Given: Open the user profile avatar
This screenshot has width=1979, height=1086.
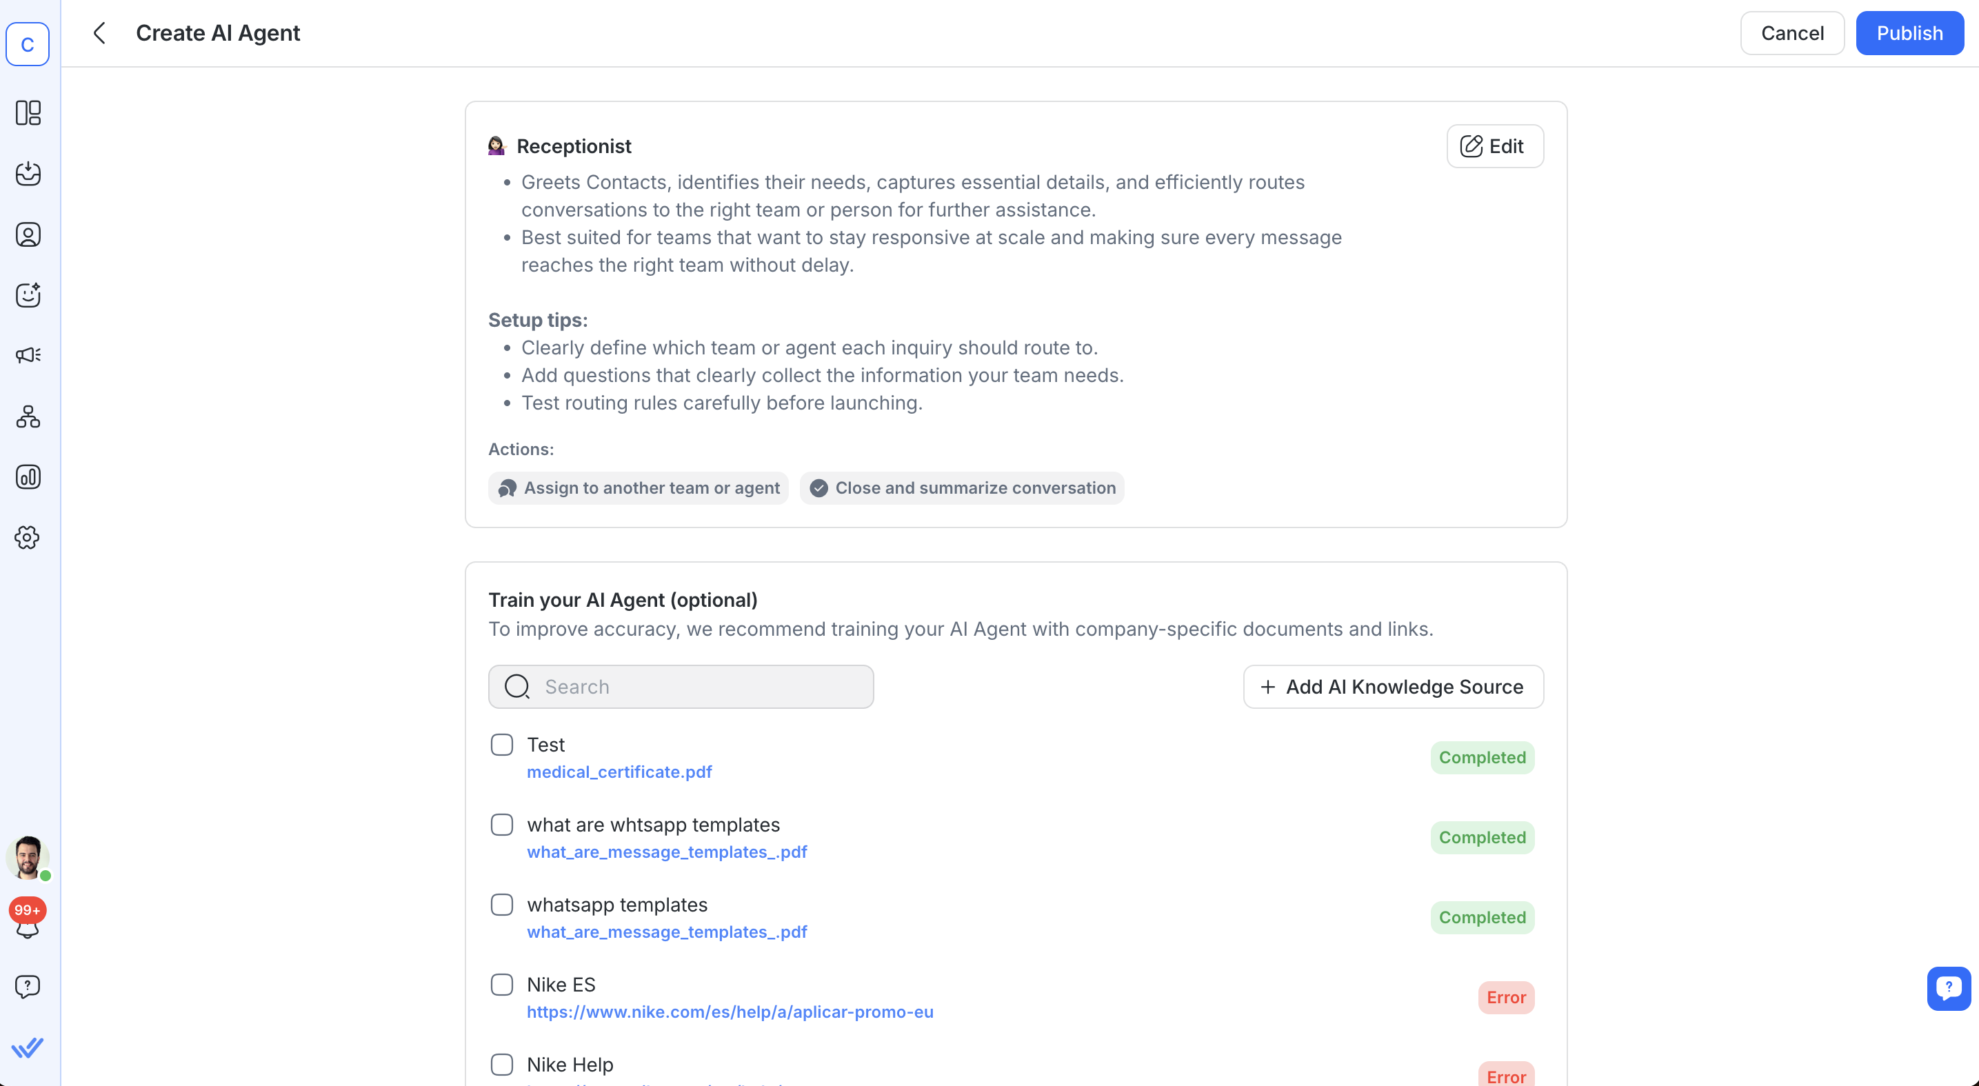Looking at the screenshot, I should [x=28, y=857].
